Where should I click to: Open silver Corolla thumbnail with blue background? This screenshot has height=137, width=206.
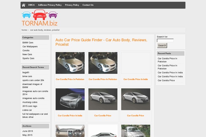70,99
